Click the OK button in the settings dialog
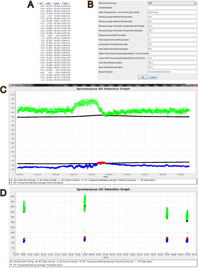Screen dimensions: 198x268 tap(143, 77)
